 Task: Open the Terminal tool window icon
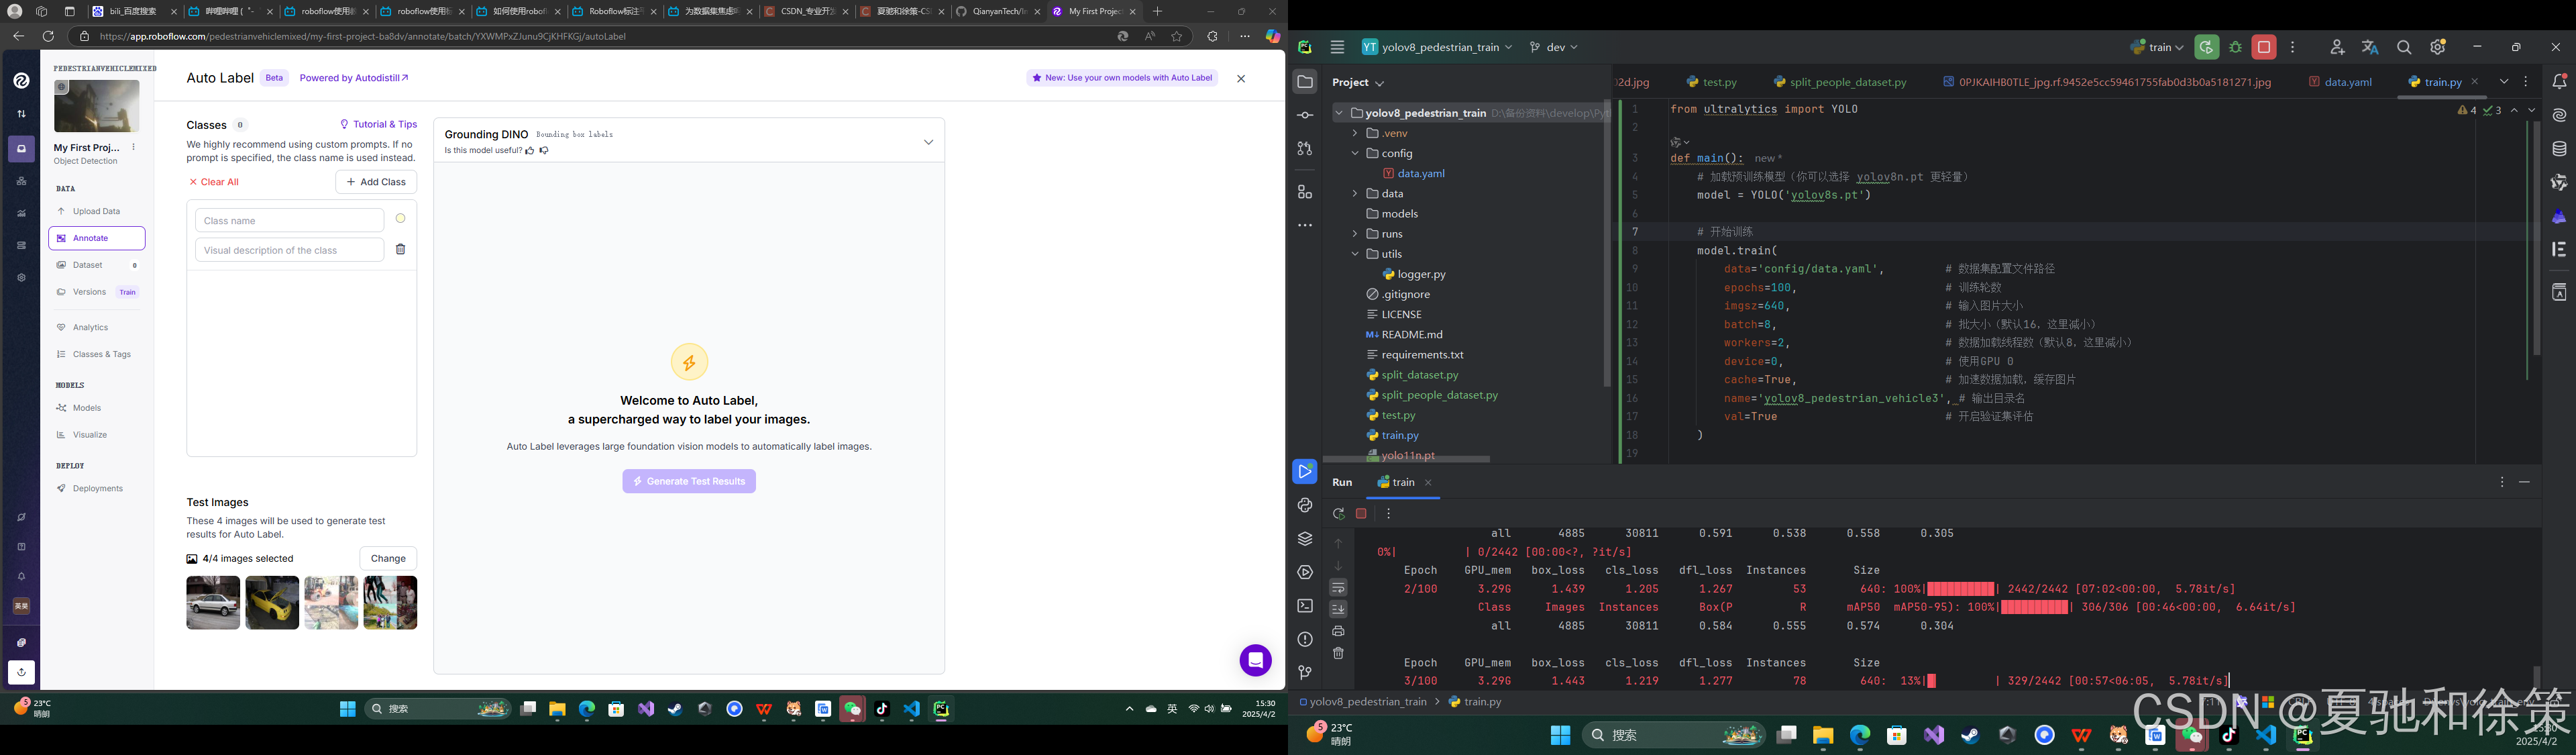(1305, 606)
